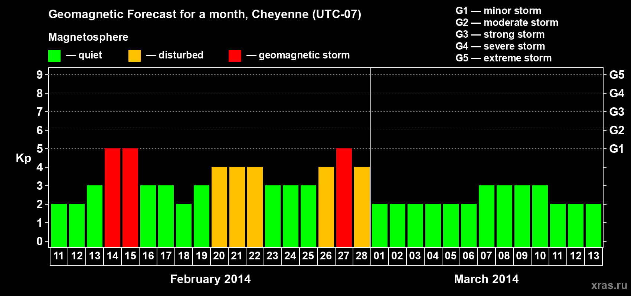Click the green bar for March 10
The height and width of the screenshot is (296, 631).
(x=540, y=216)
